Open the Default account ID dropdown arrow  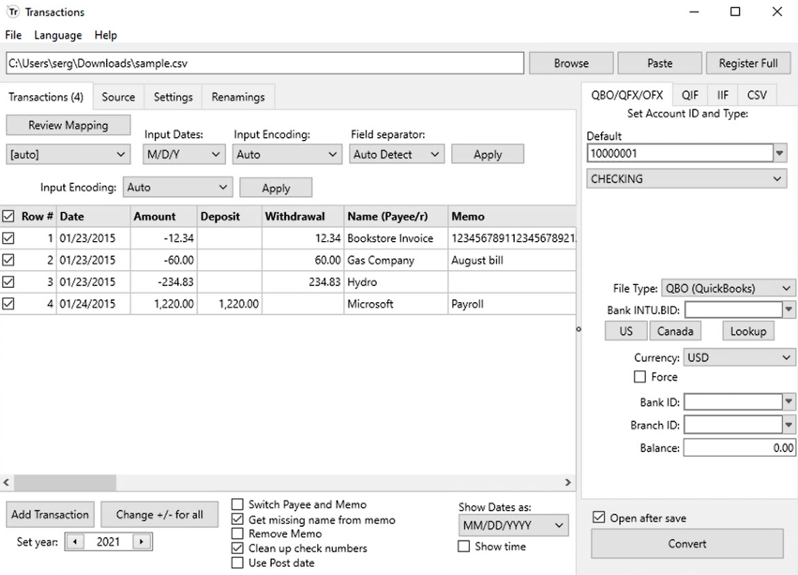(780, 153)
